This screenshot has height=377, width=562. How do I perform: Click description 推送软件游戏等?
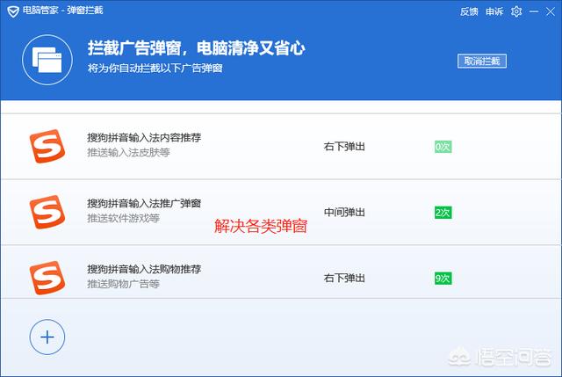(123, 218)
